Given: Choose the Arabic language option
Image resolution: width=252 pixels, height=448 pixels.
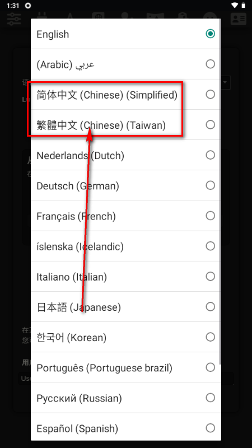Looking at the screenshot, I should click(x=125, y=64).
